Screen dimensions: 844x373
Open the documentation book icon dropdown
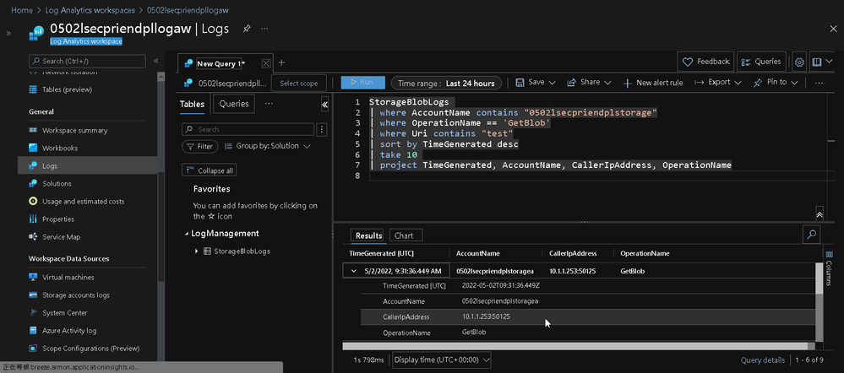(x=821, y=62)
